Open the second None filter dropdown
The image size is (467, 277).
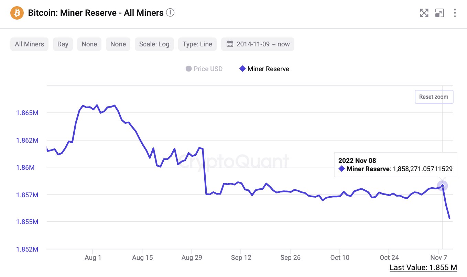point(118,44)
